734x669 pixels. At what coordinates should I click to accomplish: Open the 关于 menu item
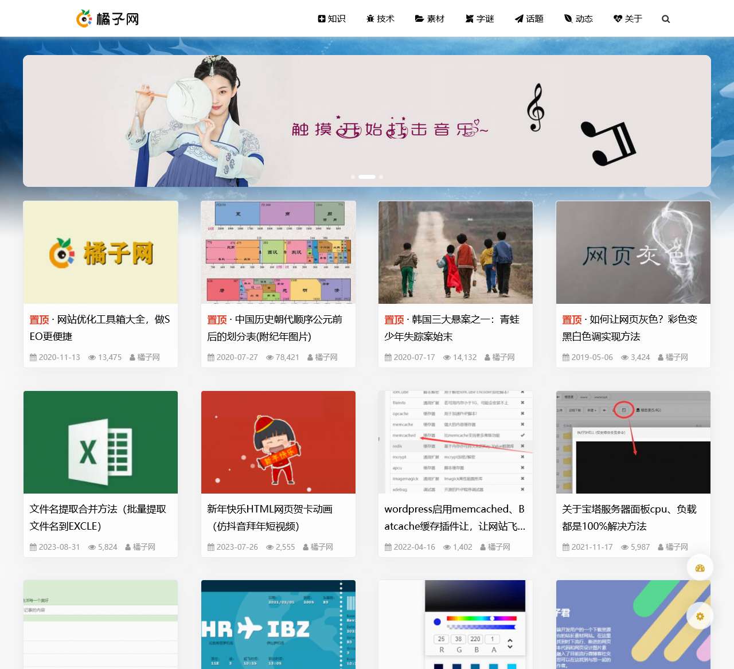click(x=628, y=18)
